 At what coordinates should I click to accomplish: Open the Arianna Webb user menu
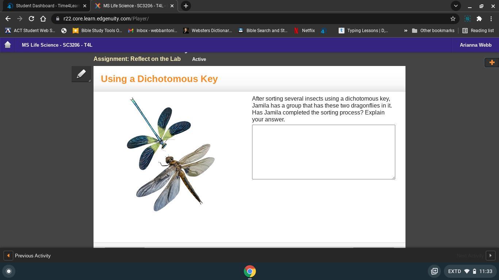click(x=476, y=45)
